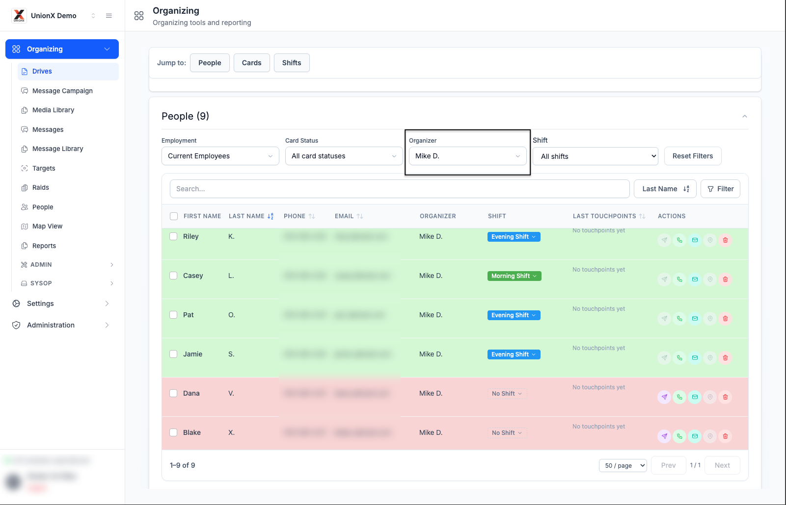Send a message to Dana via the paper-plane icon
Screen dimensions: 786x505
coord(664,397)
